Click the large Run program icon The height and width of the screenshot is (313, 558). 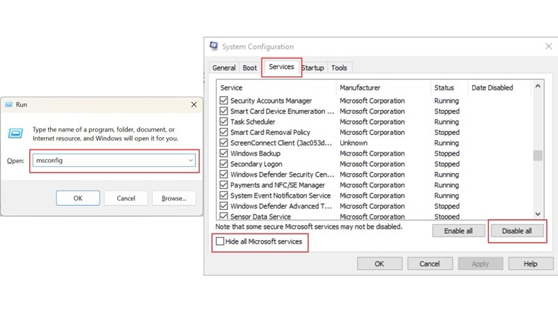pyautogui.click(x=15, y=134)
